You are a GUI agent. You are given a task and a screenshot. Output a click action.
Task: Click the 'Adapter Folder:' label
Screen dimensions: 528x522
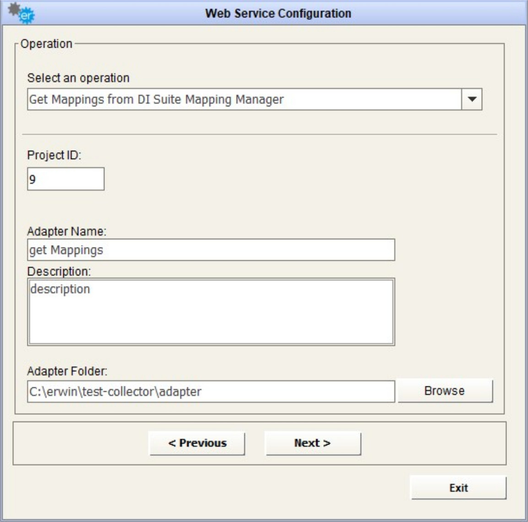pyautogui.click(x=67, y=371)
